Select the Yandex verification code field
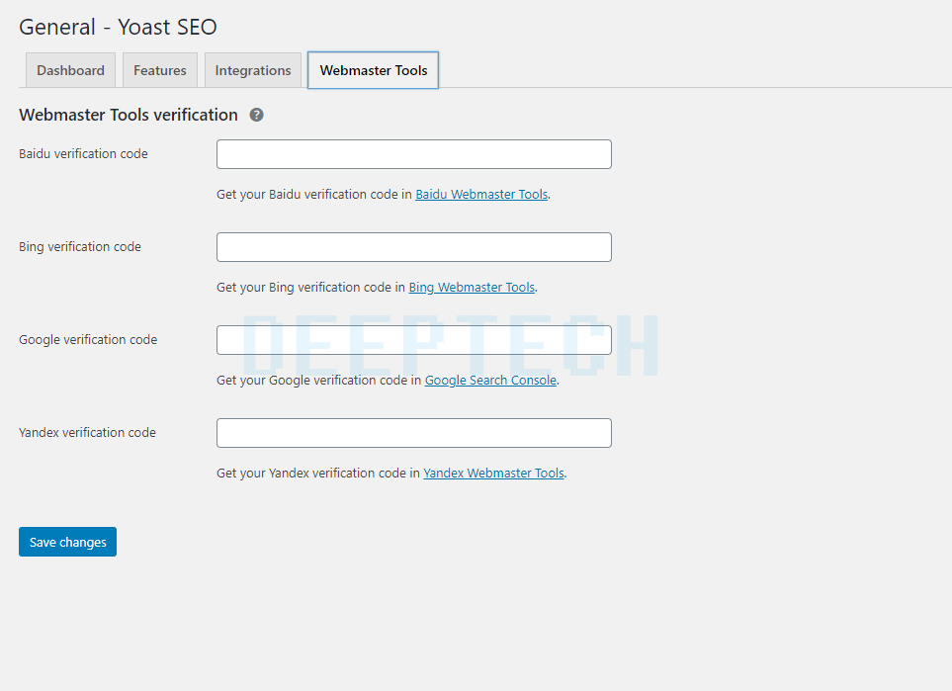The image size is (952, 691). [414, 433]
